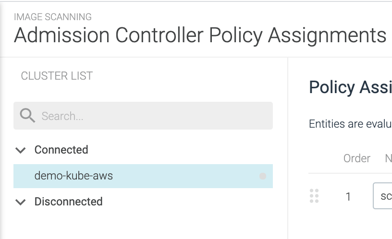392x239 pixels.
Task: Select the demo-kube-aws cluster
Action: click(x=73, y=176)
